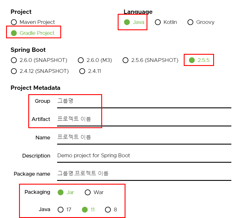The image size is (240, 218).
Task: Click the Artifact input field
Action: [x=115, y=119]
